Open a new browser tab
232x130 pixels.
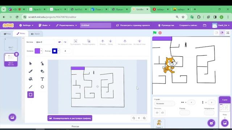point(195,9)
